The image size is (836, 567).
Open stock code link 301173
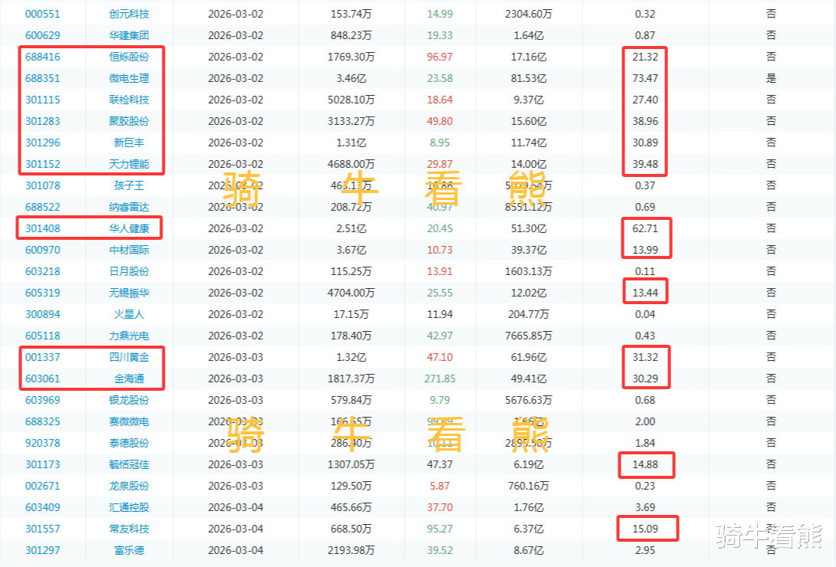pyautogui.click(x=43, y=464)
